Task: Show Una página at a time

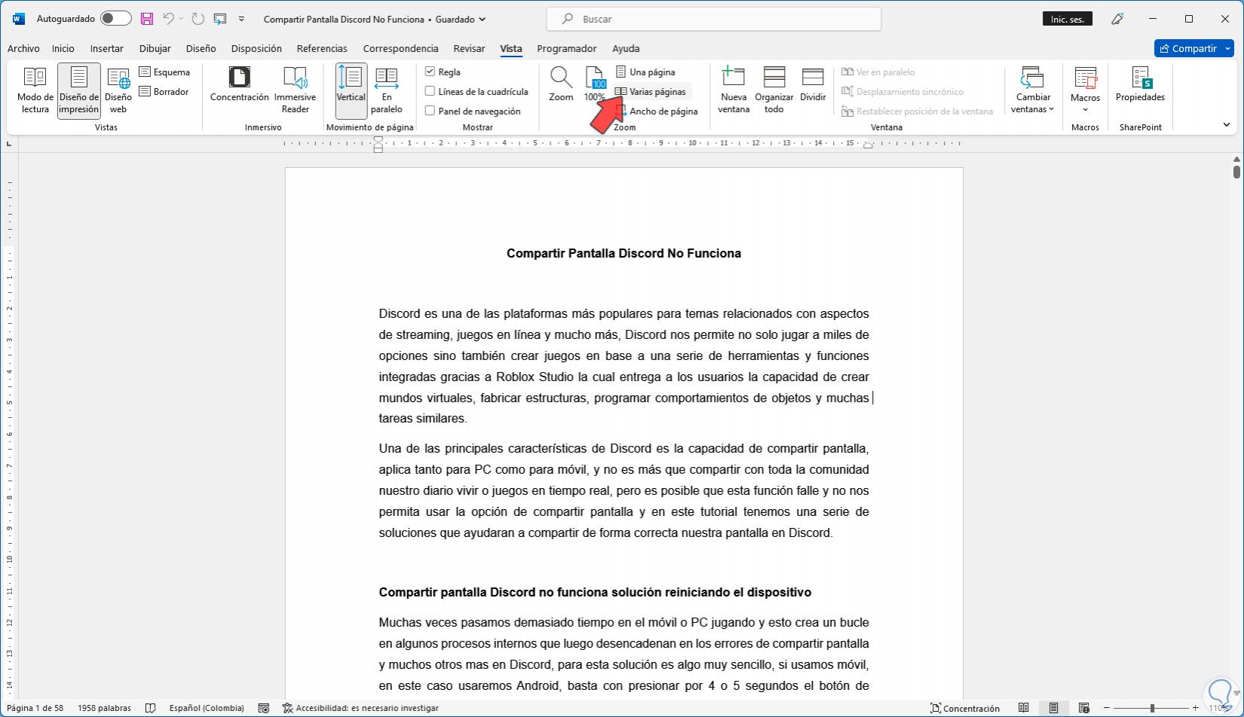Action: coord(645,72)
